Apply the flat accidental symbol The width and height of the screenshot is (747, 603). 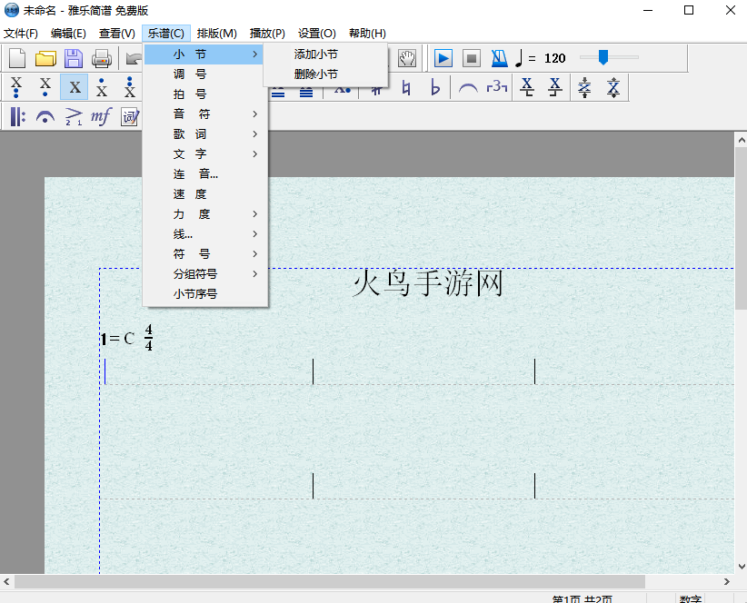click(x=434, y=87)
